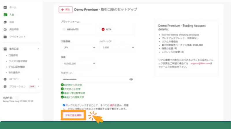Viewport: 231px width, 129px height.
Task: Click the funds transfer (資金移動) icon
Action: coord(5,30)
